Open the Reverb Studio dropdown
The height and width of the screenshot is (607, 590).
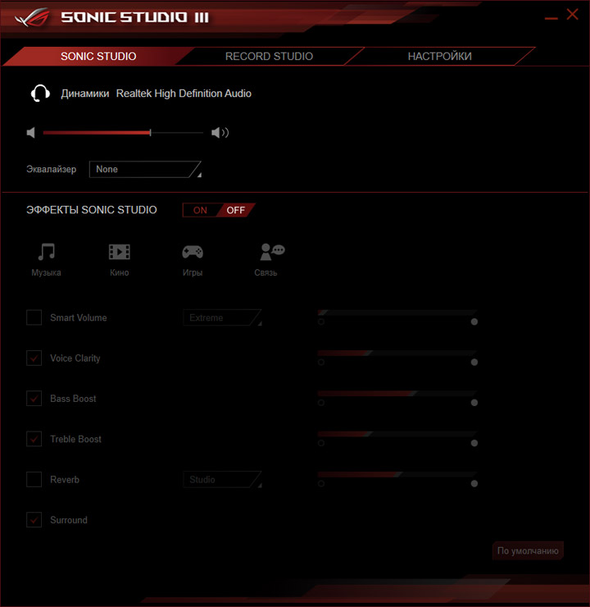[222, 479]
